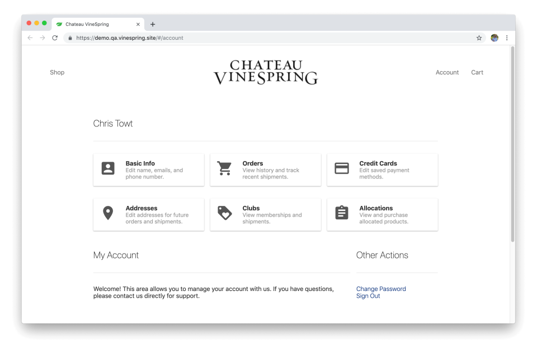Click the Sign Out link
537x352 pixels.
click(x=368, y=296)
